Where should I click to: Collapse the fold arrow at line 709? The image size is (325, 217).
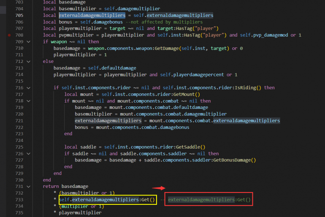(x=29, y=42)
